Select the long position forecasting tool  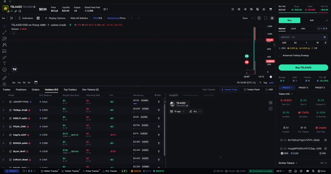point(4,51)
